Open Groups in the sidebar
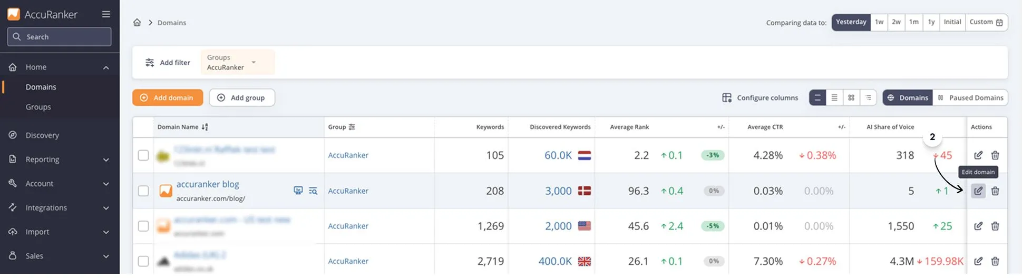The height and width of the screenshot is (278, 1022). pyautogui.click(x=38, y=107)
